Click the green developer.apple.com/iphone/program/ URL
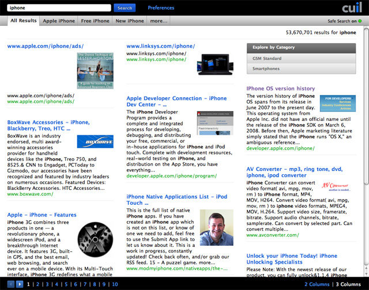Image resolution: width=369 pixels, height=290 pixels. 172,176
